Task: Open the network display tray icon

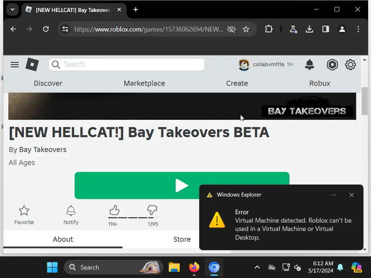Action: (286, 268)
